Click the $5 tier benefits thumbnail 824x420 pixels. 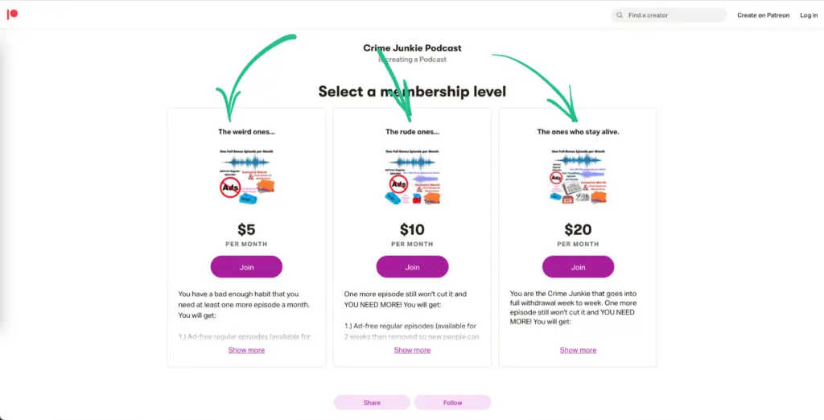tap(246, 177)
